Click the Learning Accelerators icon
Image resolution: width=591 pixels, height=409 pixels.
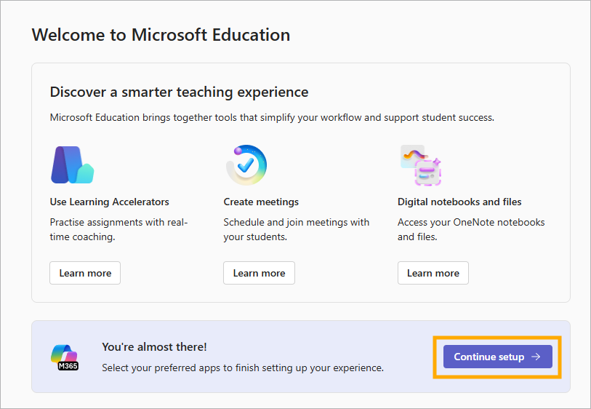[x=73, y=165]
